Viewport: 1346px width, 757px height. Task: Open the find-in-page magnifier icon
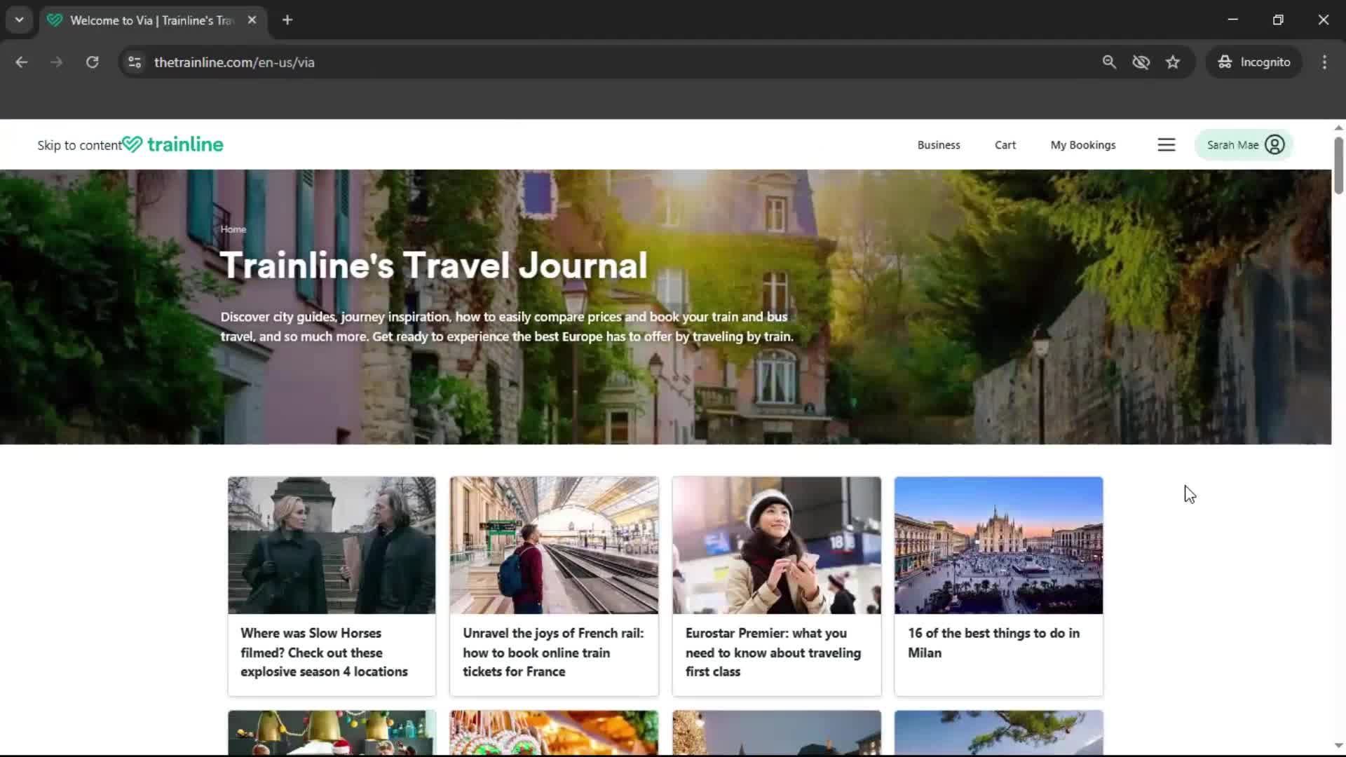click(x=1110, y=62)
